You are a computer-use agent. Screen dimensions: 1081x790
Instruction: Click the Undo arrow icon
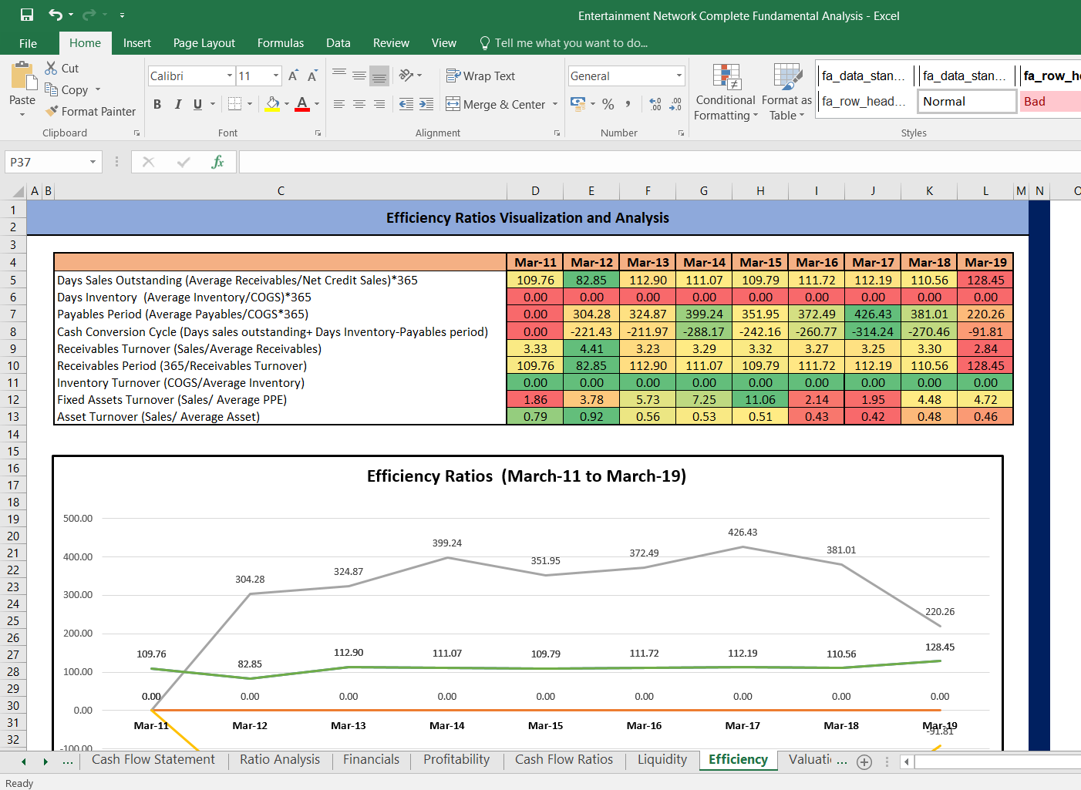(56, 15)
